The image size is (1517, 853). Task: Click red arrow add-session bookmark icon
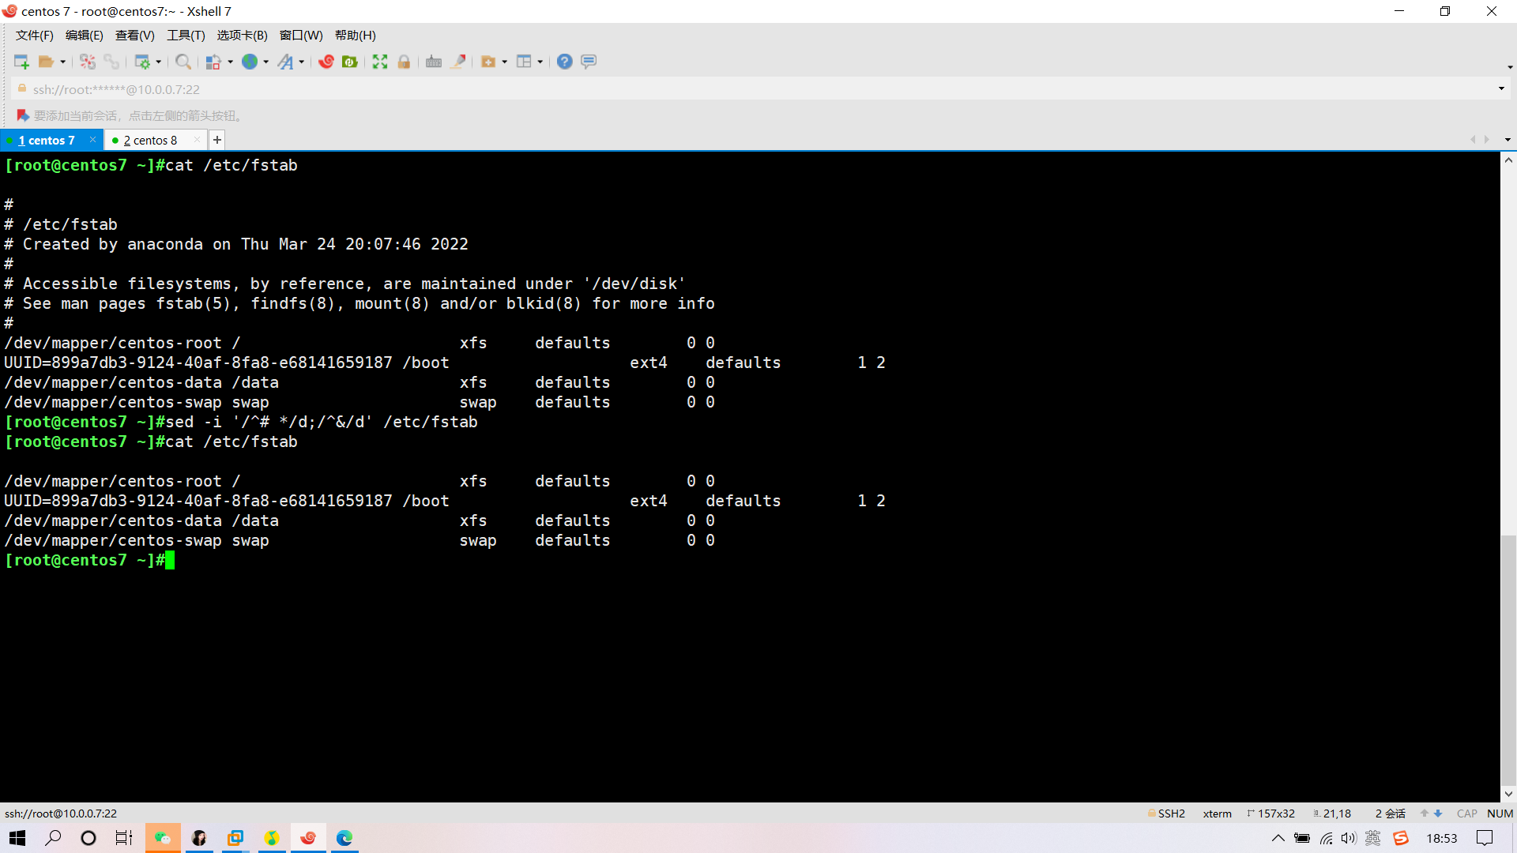tap(23, 115)
